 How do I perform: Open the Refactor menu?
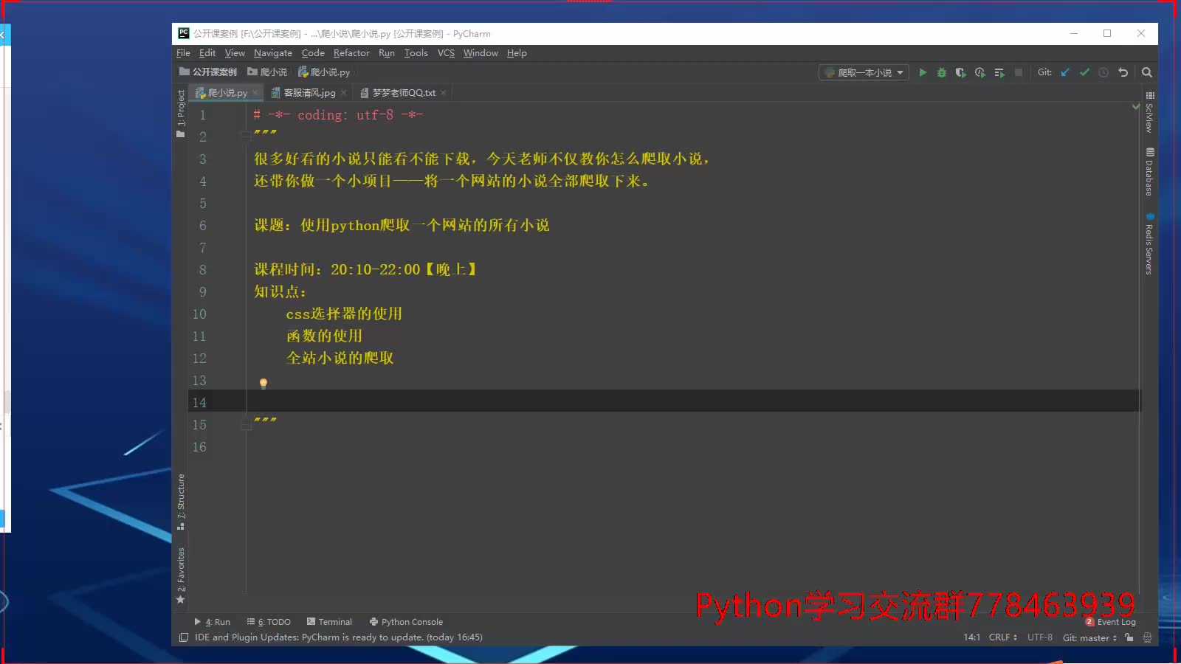351,53
